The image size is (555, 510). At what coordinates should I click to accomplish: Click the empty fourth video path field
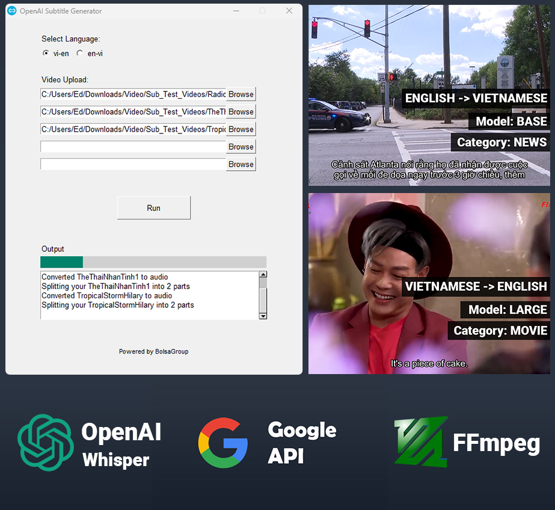tap(133, 147)
